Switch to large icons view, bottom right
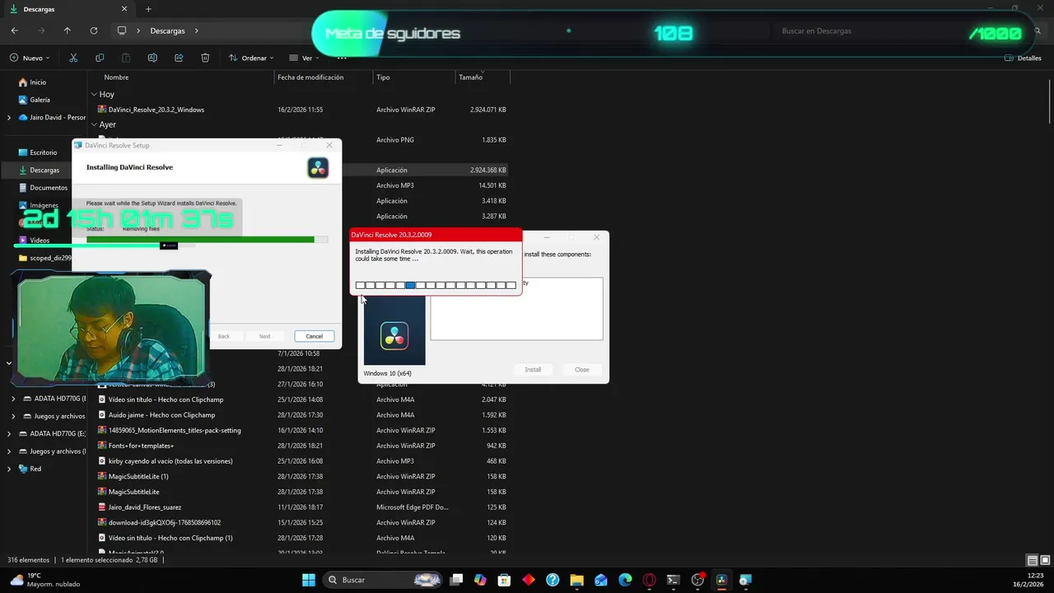 click(x=1045, y=561)
